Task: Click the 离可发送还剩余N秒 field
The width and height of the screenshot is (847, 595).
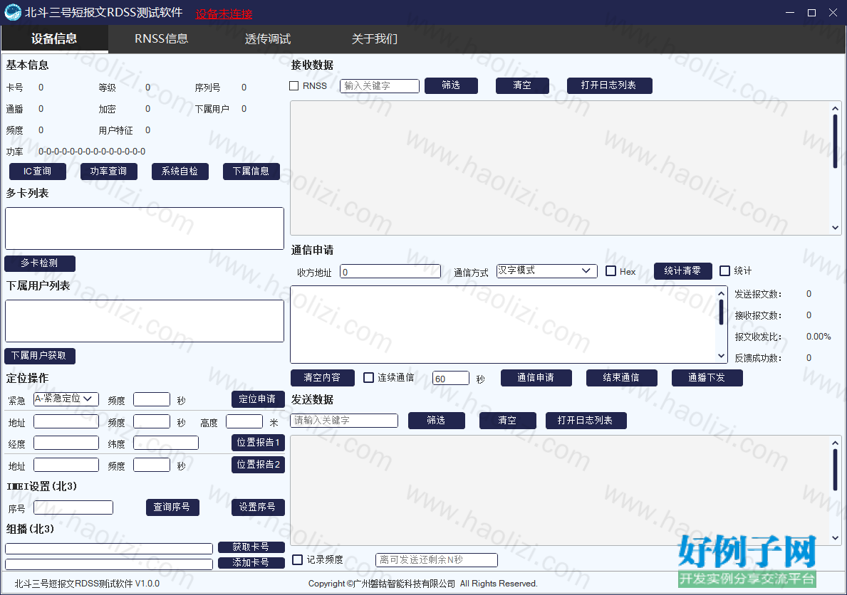Action: [x=437, y=560]
